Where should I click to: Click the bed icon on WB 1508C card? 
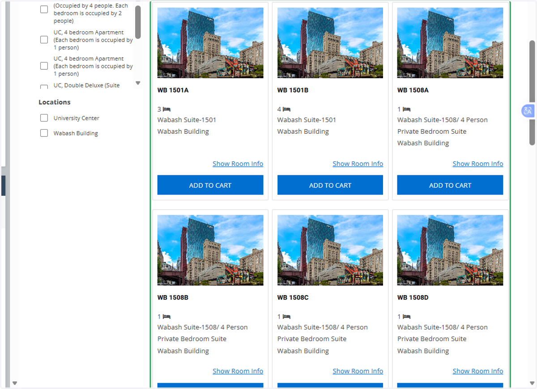(286, 317)
